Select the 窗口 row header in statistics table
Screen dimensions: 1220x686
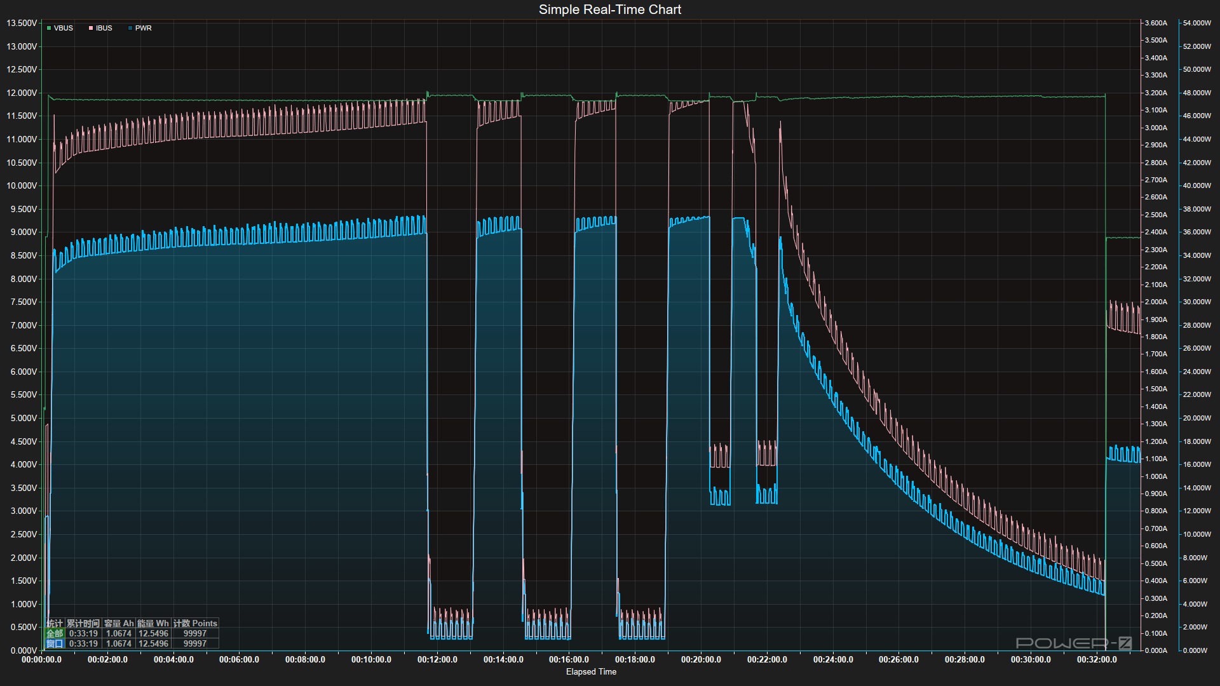(x=55, y=643)
